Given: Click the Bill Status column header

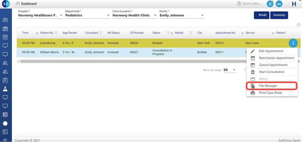Looking at the screenshot, I should (114, 33).
